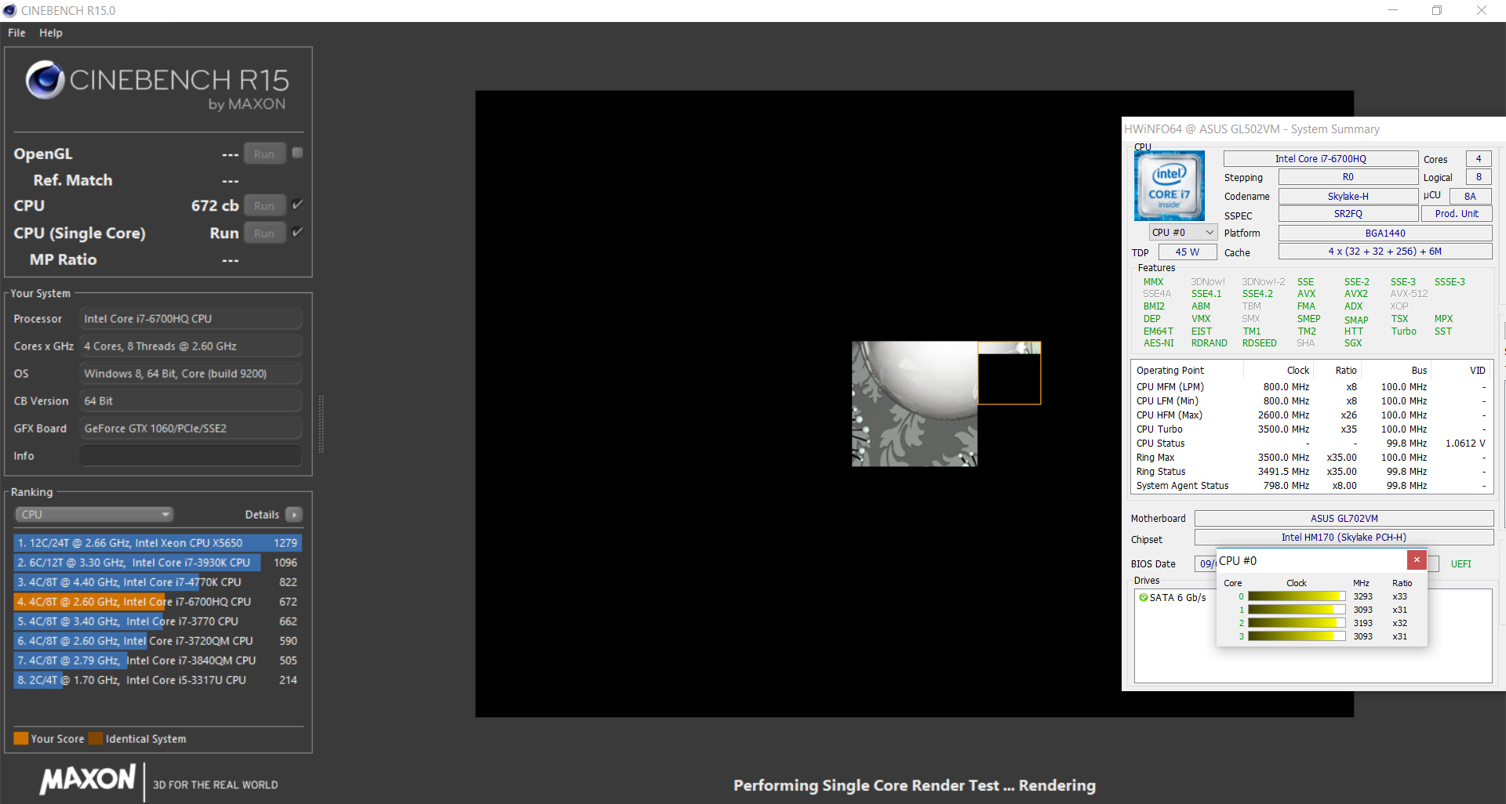The height and width of the screenshot is (804, 1506).
Task: Click the SR2FQ SSPEC field
Action: [1348, 214]
